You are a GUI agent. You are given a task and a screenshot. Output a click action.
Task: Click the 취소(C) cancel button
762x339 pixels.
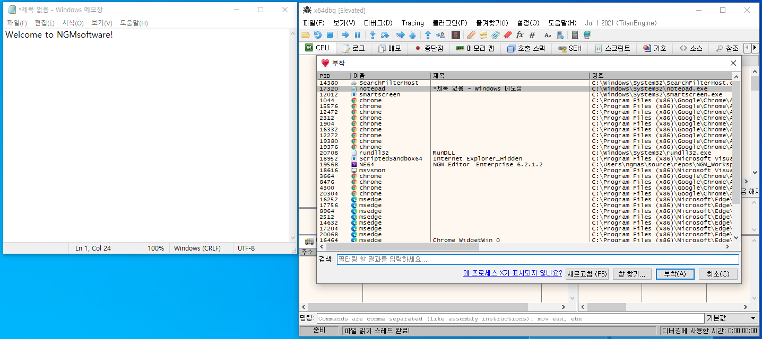click(718, 274)
